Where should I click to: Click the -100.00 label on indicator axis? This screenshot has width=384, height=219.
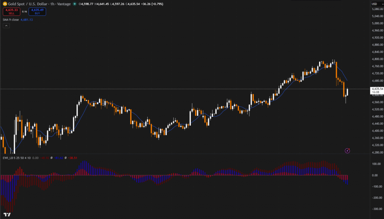[377, 186]
